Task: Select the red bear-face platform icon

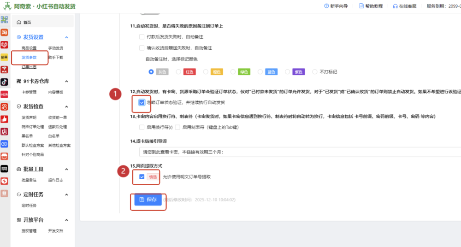Action: pos(4,181)
